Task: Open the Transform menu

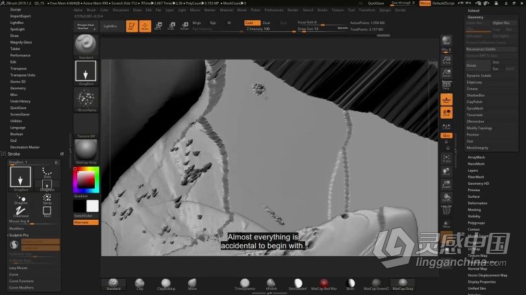Action: [367, 10]
